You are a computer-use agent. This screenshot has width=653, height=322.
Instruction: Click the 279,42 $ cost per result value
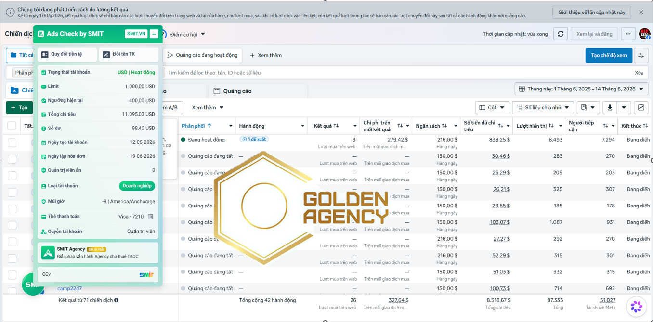[x=398, y=140]
